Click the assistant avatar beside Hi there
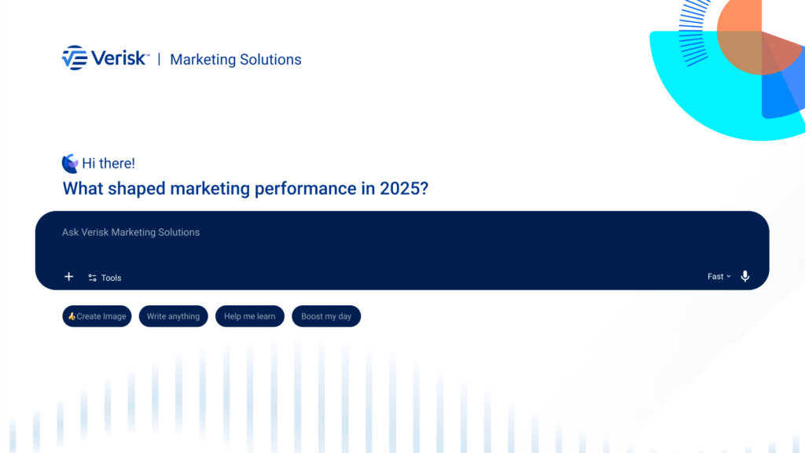 (x=69, y=163)
